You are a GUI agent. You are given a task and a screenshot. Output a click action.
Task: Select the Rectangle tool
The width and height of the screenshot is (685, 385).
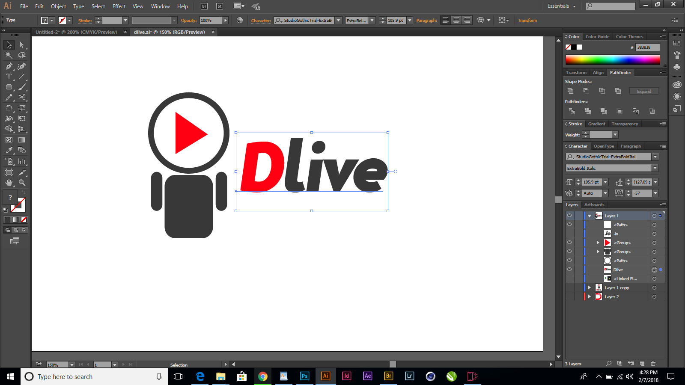(x=9, y=87)
